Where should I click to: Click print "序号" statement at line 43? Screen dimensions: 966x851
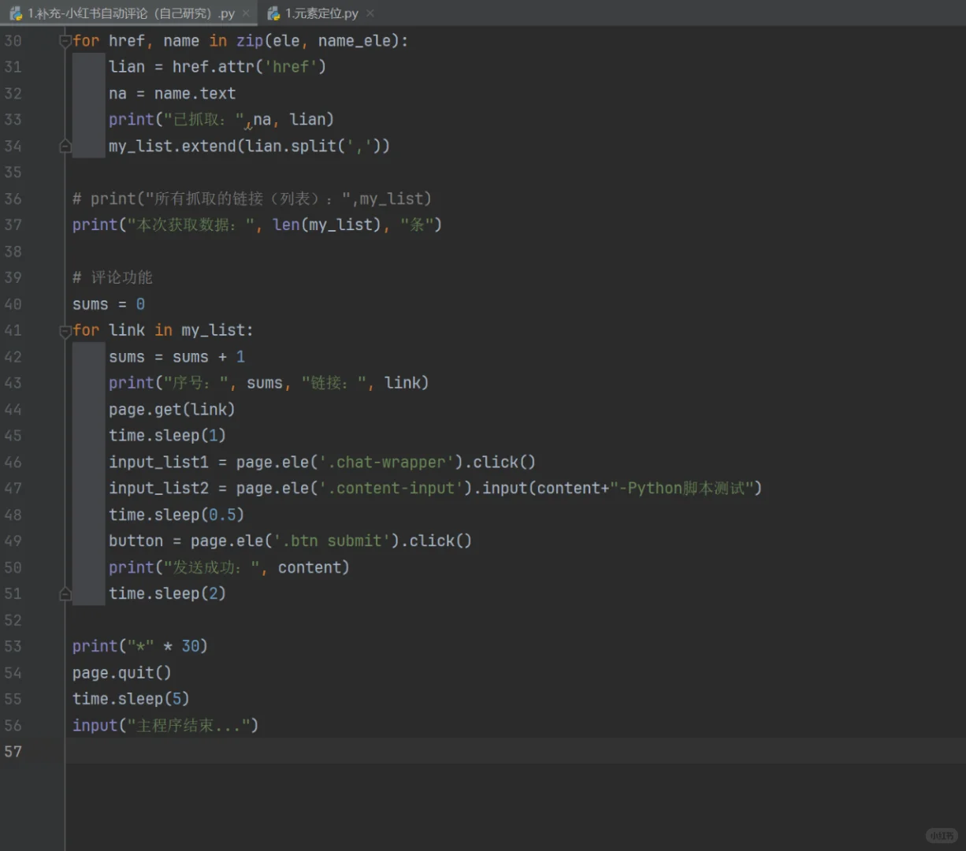coord(269,383)
